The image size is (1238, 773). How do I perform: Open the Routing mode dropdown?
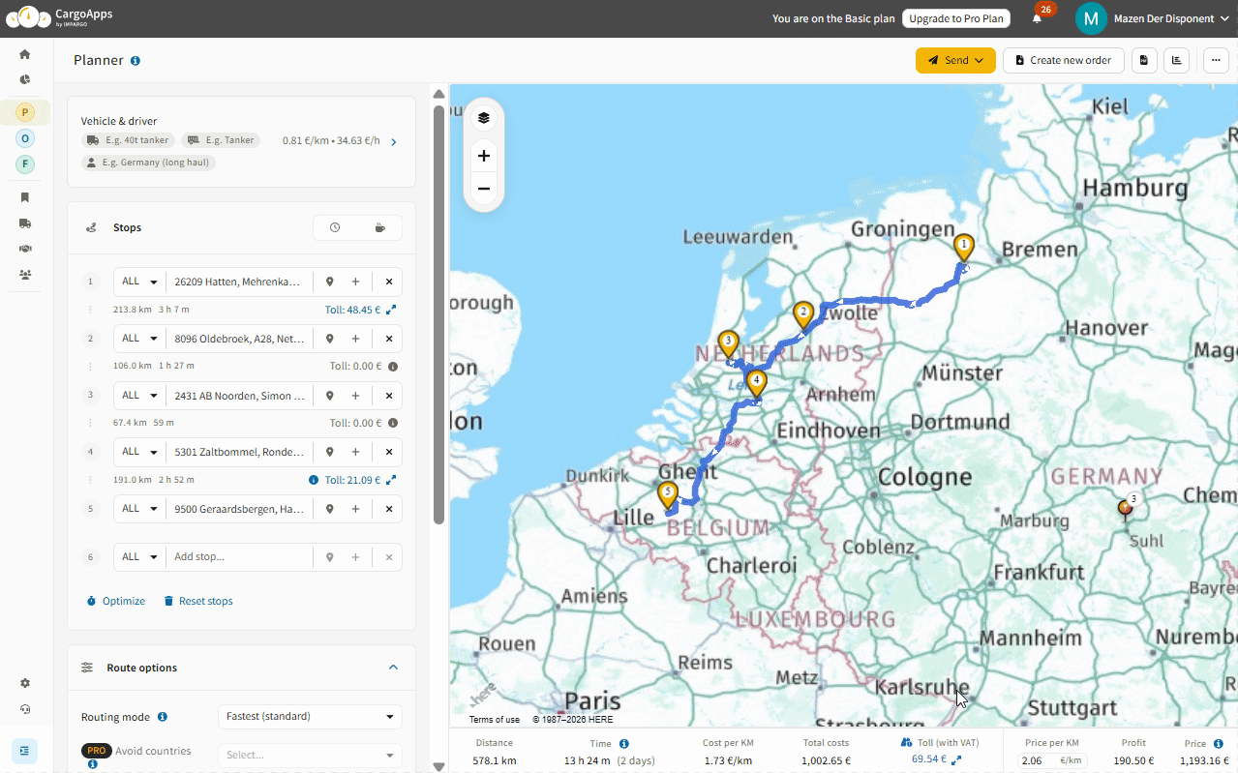(309, 716)
